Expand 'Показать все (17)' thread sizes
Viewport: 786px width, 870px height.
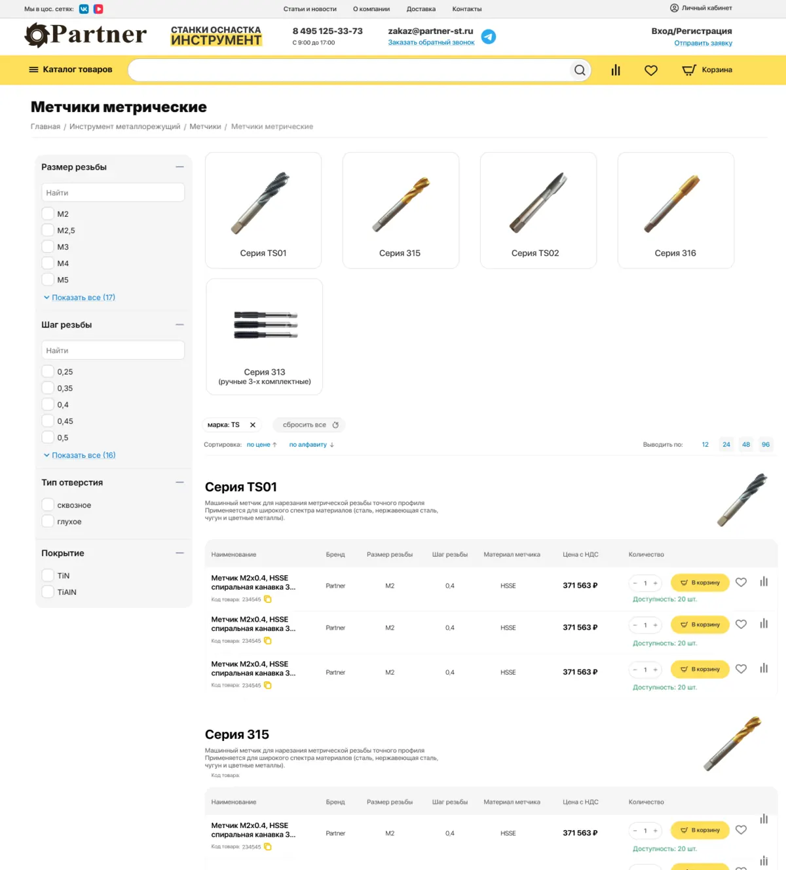click(x=79, y=297)
